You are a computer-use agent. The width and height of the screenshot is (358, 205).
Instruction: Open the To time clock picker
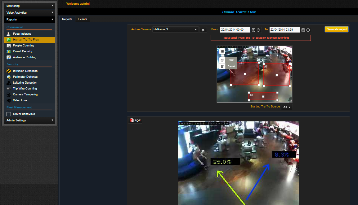point(308,30)
